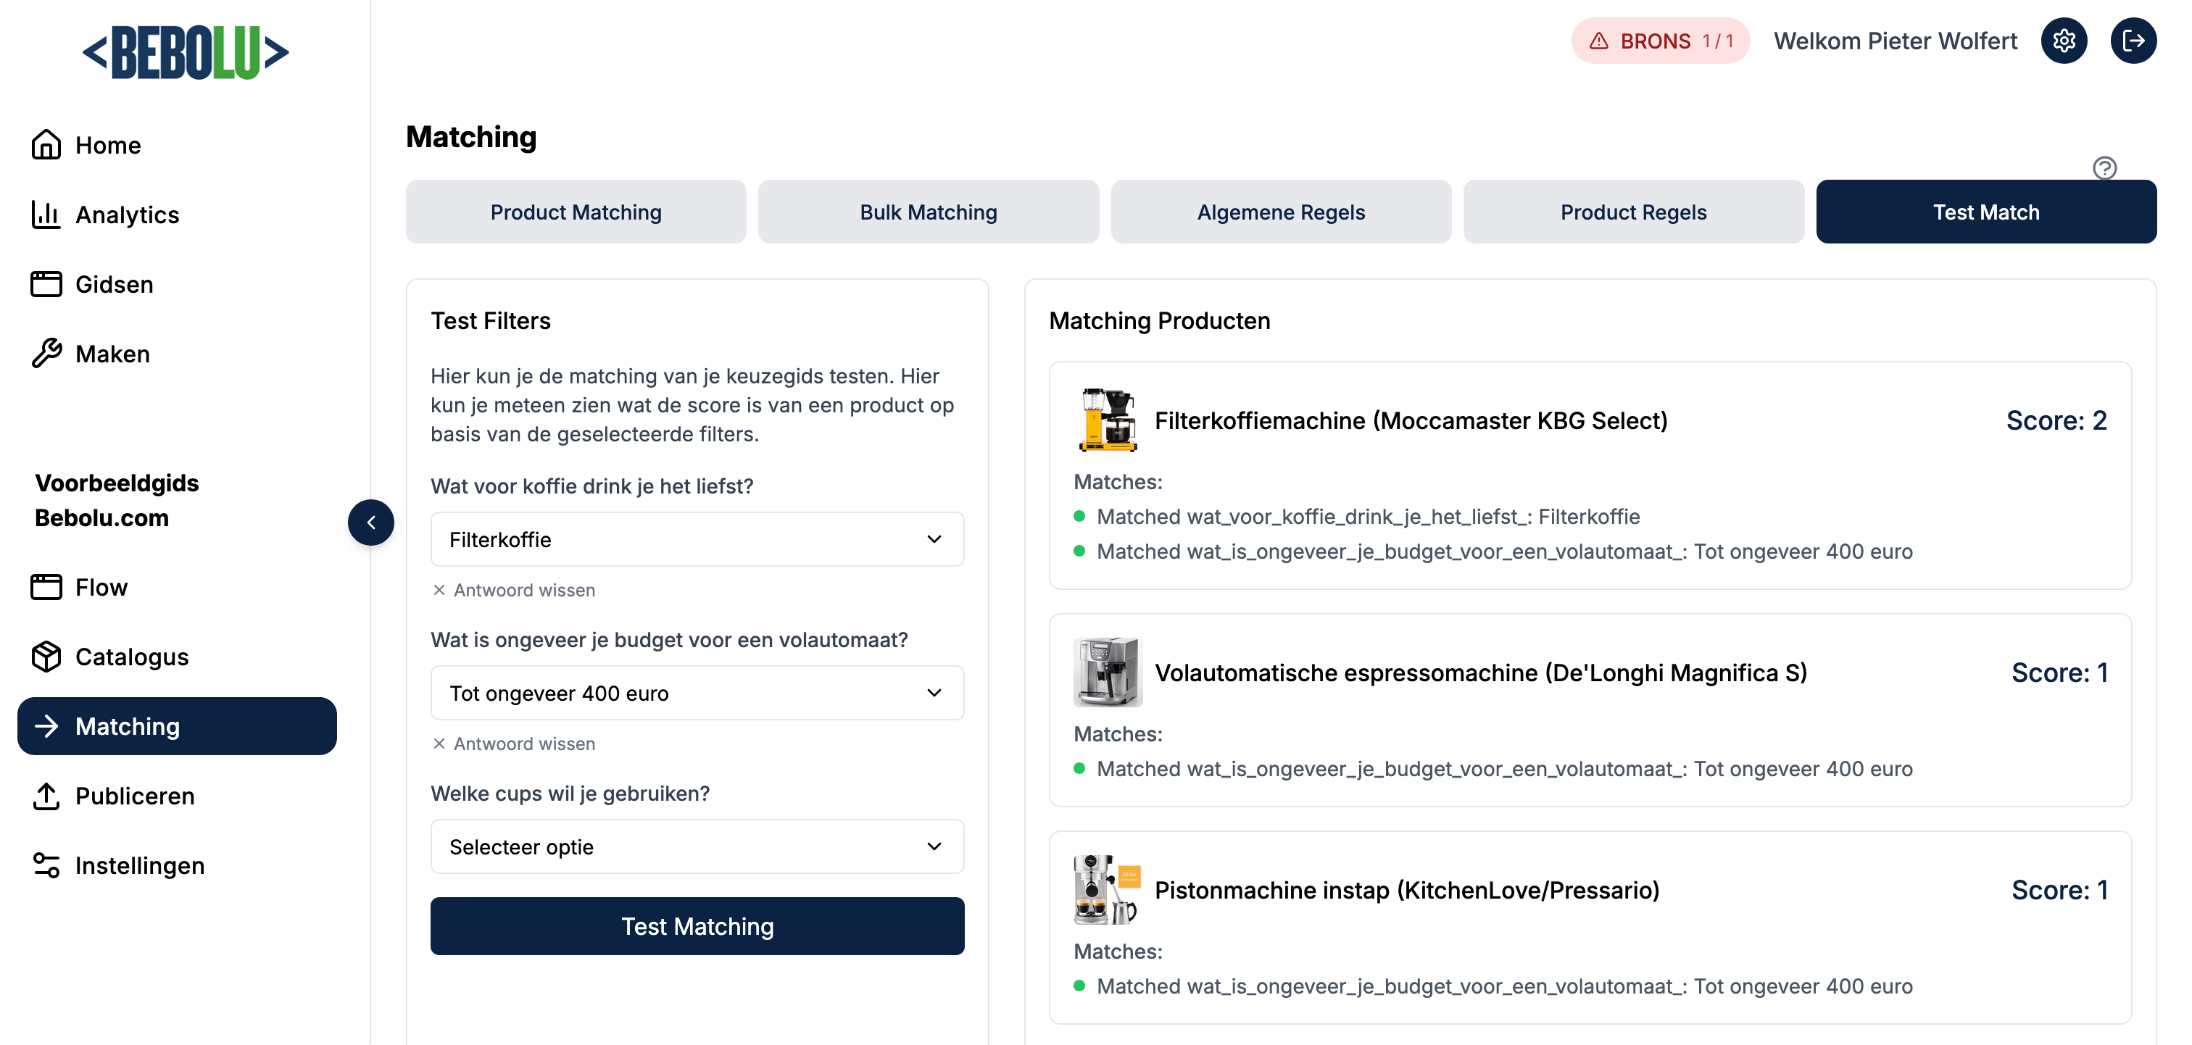Expand the Filterkoffie dropdown
This screenshot has width=2192, height=1045.
point(697,539)
